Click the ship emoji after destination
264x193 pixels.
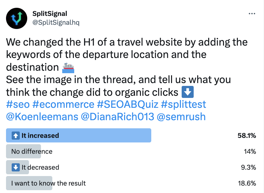(x=68, y=68)
